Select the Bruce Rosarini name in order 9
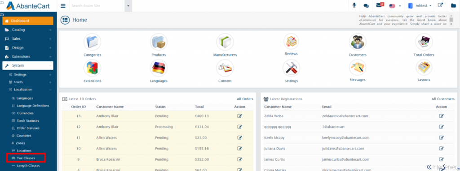Viewport: 460px width, 171px height. [108, 159]
